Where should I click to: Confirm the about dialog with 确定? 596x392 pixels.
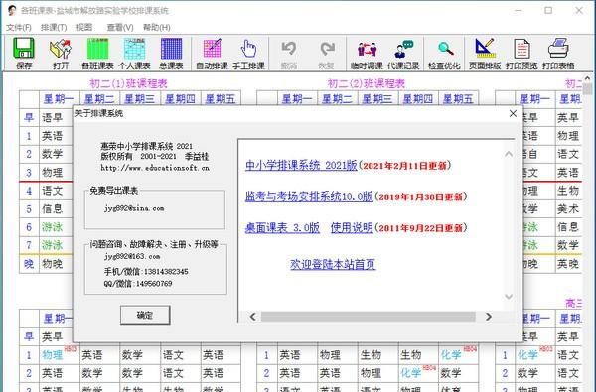[x=145, y=315]
